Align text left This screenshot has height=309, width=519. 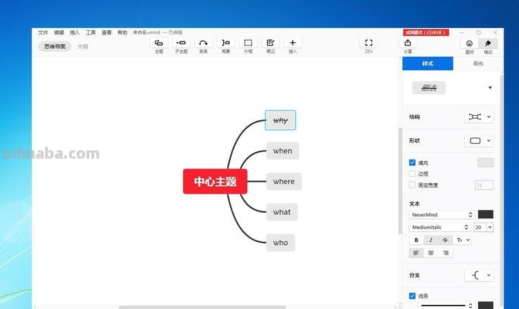coord(416,253)
